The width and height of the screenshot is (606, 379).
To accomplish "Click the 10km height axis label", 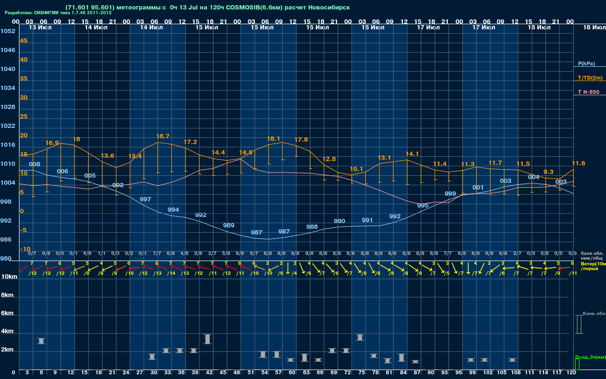I will [x=9, y=276].
